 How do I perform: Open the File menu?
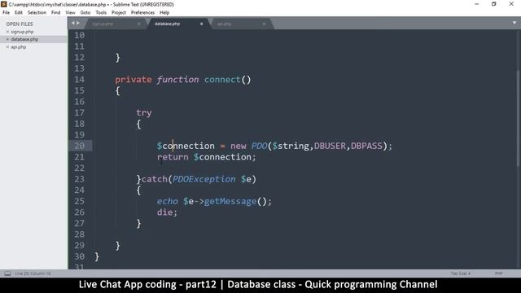click(x=6, y=13)
